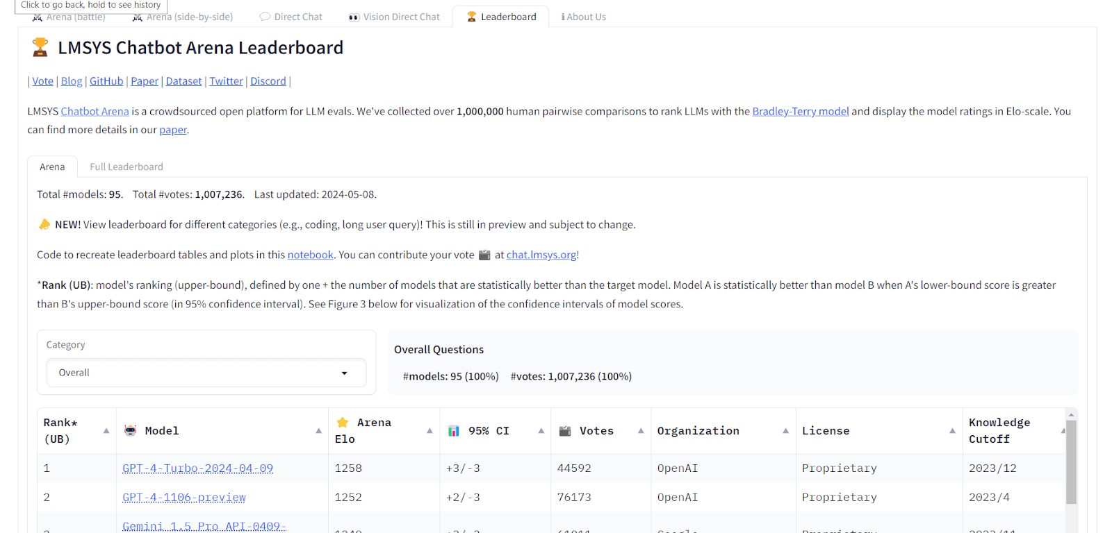This screenshot has height=533, width=1112.
Task: Go to the Direct Chat tab
Action: pos(291,17)
